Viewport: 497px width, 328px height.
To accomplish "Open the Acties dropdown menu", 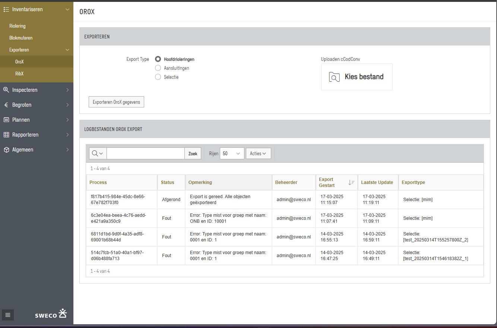I will [x=258, y=153].
